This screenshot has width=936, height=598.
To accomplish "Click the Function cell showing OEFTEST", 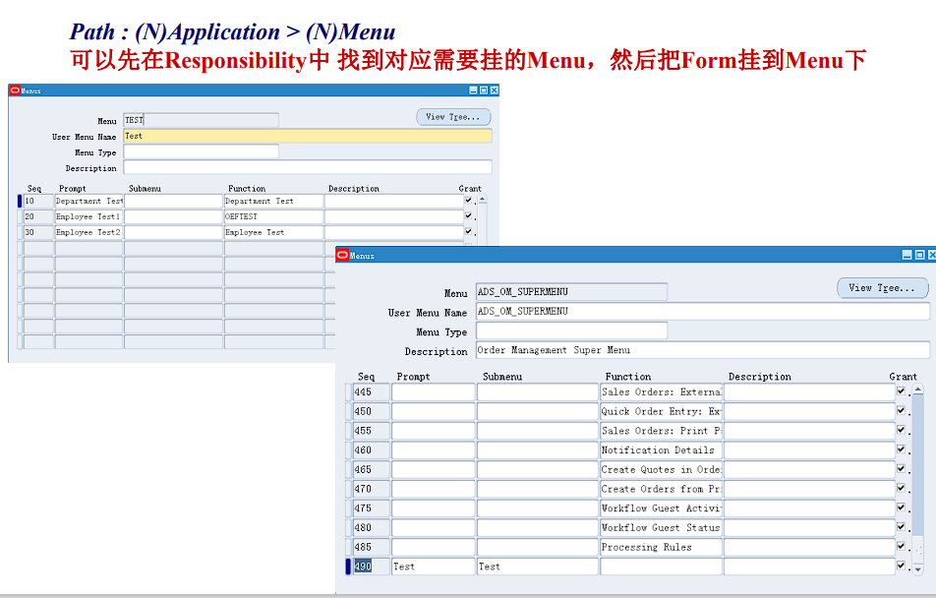I will 272,215.
